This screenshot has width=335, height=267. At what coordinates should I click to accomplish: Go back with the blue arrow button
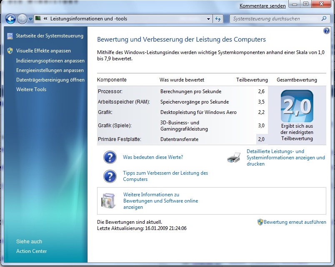tap(10, 19)
